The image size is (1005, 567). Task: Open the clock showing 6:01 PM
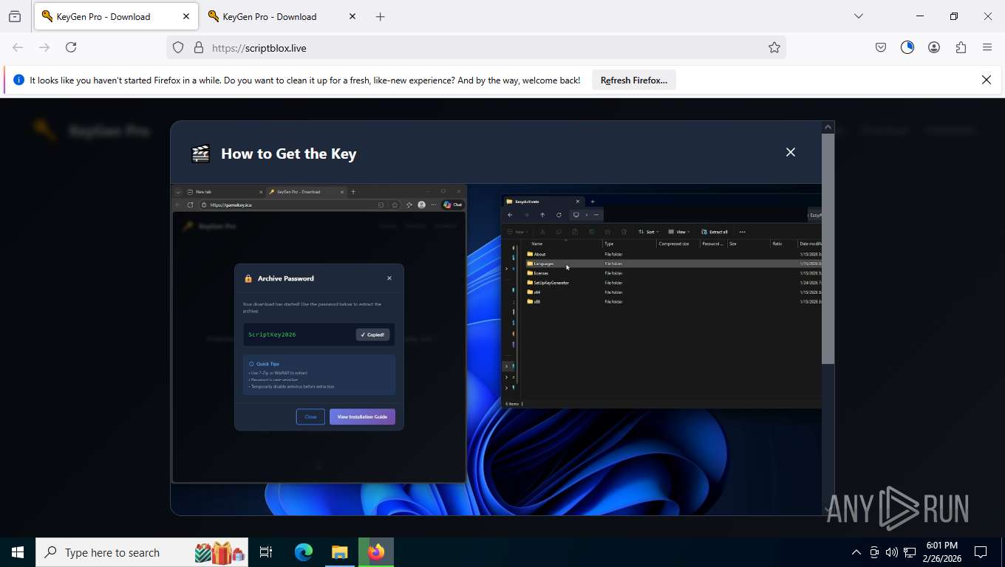pos(941,552)
